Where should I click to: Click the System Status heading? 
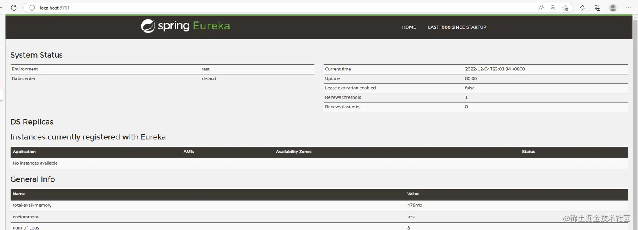point(37,55)
